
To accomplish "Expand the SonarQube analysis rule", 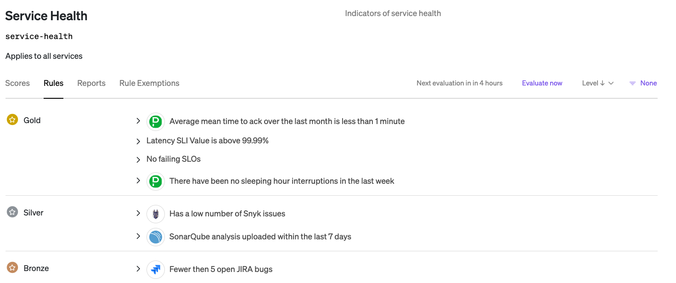I will pos(138,237).
